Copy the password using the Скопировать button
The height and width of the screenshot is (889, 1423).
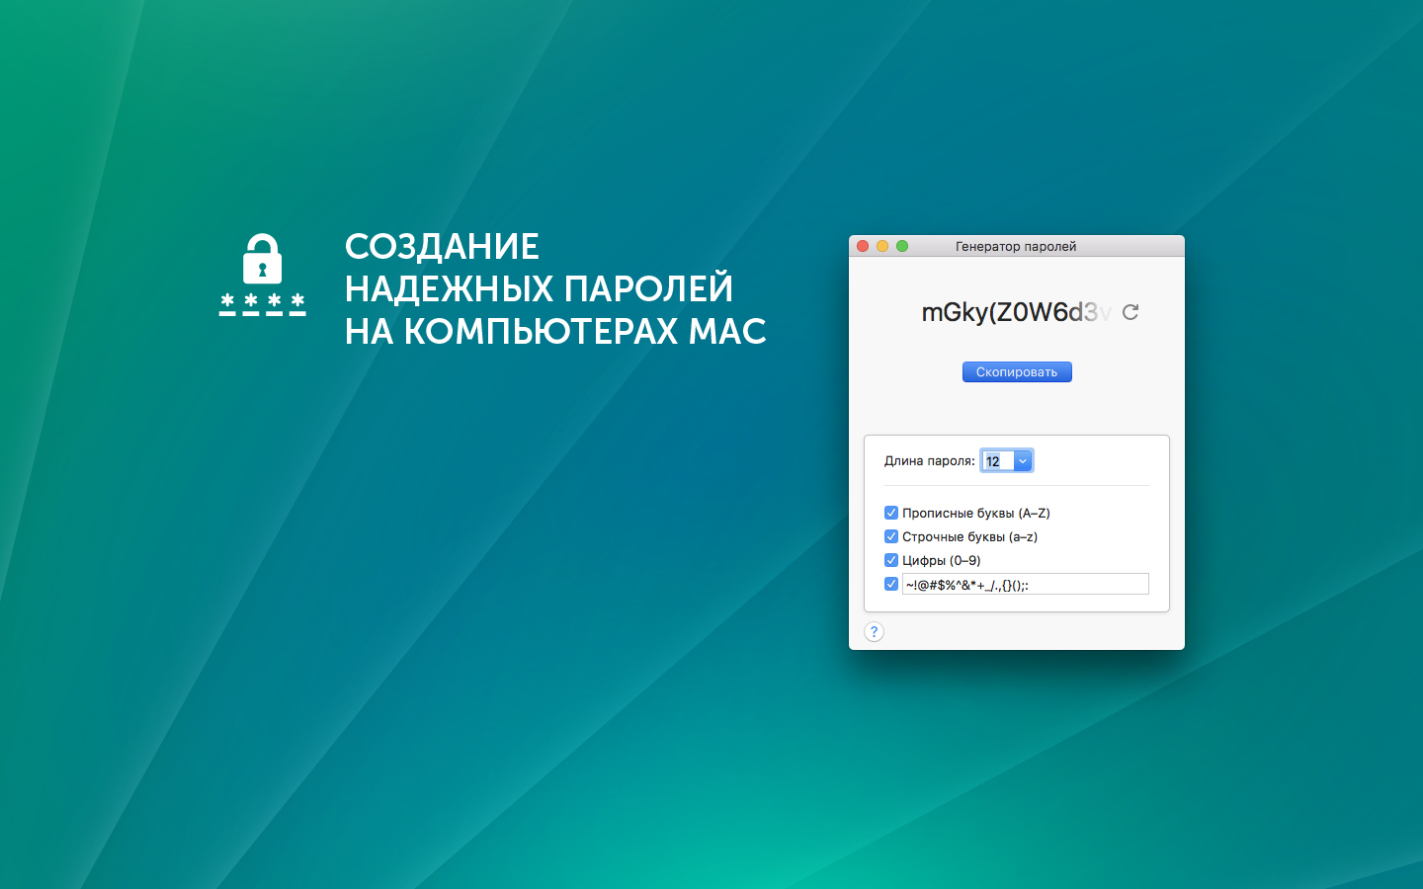[x=1017, y=371]
